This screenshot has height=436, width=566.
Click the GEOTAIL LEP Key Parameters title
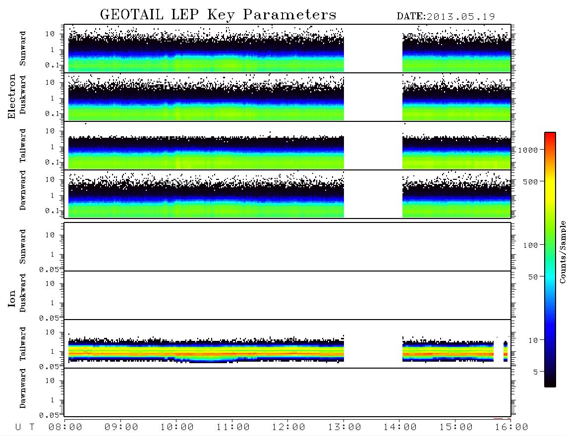pyautogui.click(x=218, y=15)
